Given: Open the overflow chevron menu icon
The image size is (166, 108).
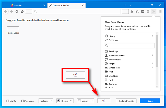Looking at the screenshot, I should [x=153, y=11].
